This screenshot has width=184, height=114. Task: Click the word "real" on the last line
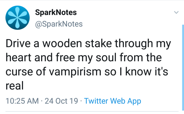[x=15, y=86]
